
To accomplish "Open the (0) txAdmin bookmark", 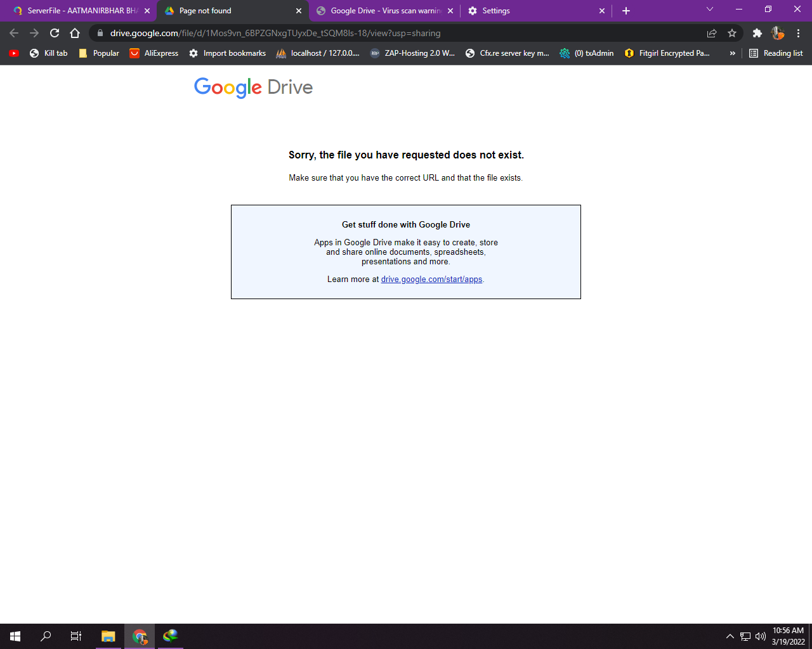I will (x=587, y=53).
